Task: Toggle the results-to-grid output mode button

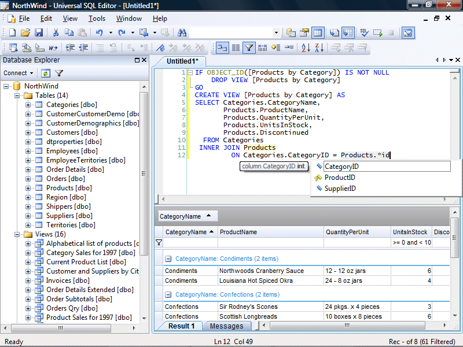Action: (x=348, y=32)
